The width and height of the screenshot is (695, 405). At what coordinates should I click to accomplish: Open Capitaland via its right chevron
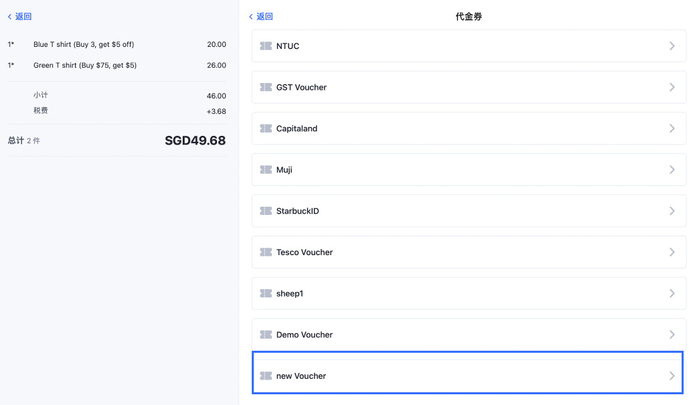672,129
